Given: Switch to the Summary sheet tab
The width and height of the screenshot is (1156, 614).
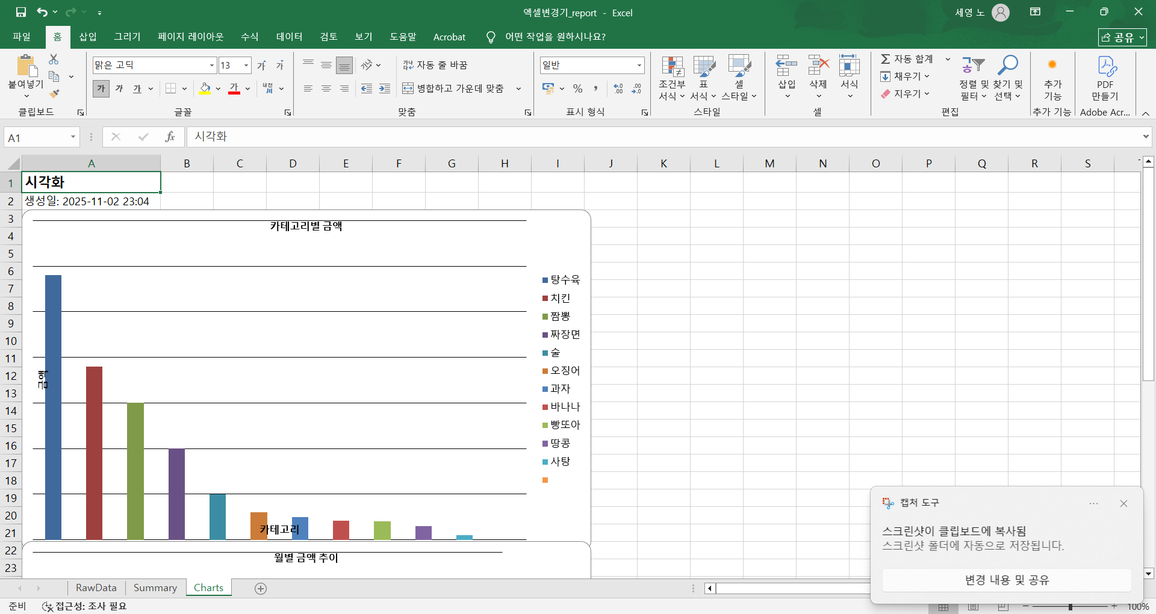Looking at the screenshot, I should [x=155, y=588].
